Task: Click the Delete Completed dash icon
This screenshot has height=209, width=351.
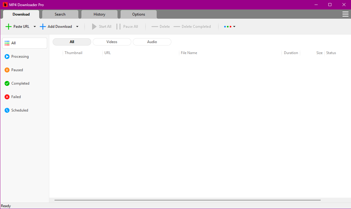Action: [177, 27]
